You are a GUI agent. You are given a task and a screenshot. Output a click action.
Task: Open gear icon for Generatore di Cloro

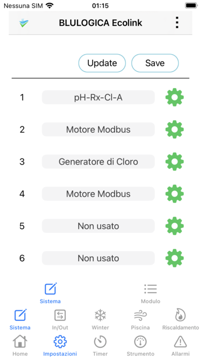click(x=174, y=162)
